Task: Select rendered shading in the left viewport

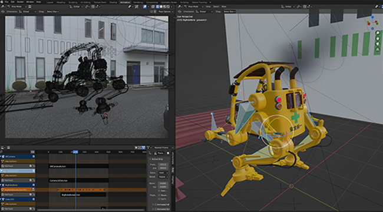Action: click(x=168, y=6)
